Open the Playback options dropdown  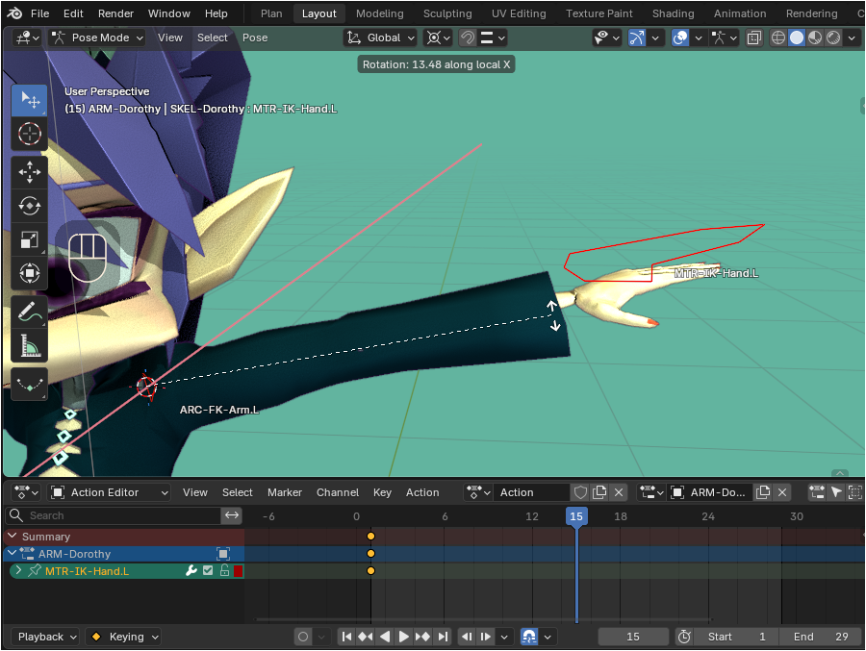[45, 637]
